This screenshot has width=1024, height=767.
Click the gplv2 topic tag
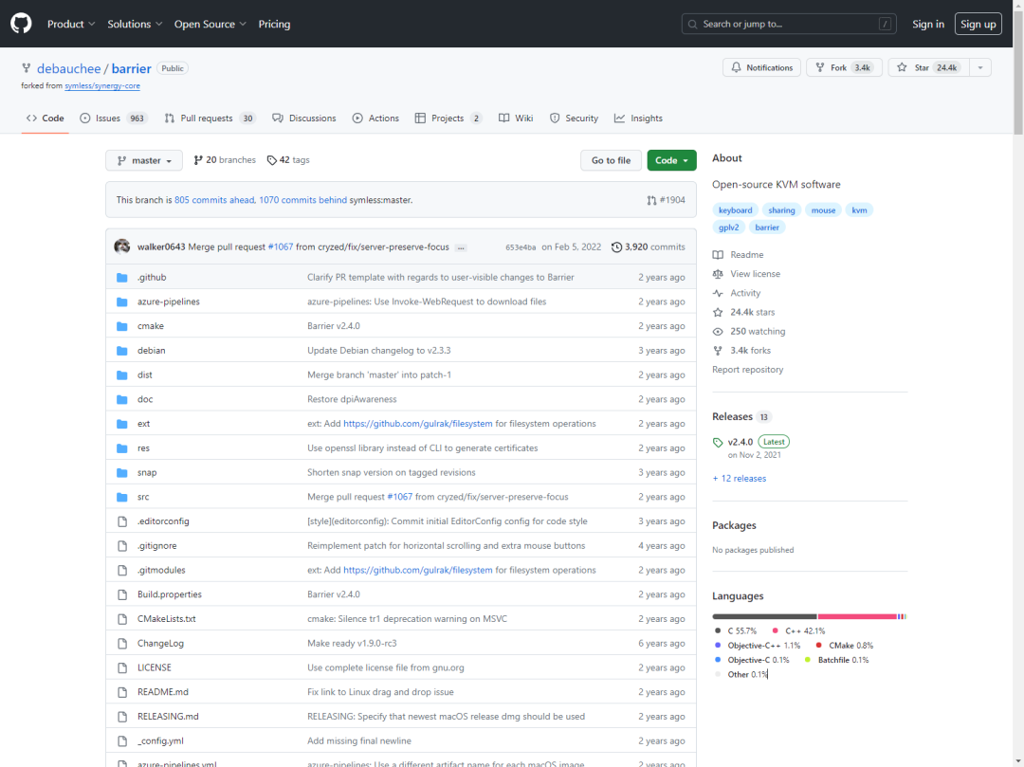pyautogui.click(x=729, y=228)
